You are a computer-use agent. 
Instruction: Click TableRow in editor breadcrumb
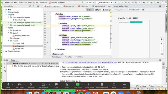point(69,57)
